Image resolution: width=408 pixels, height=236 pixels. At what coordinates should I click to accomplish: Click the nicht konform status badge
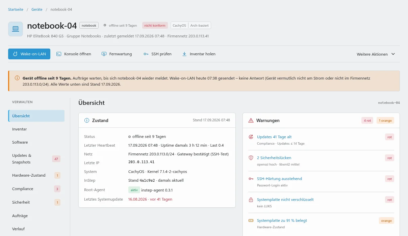(x=155, y=25)
